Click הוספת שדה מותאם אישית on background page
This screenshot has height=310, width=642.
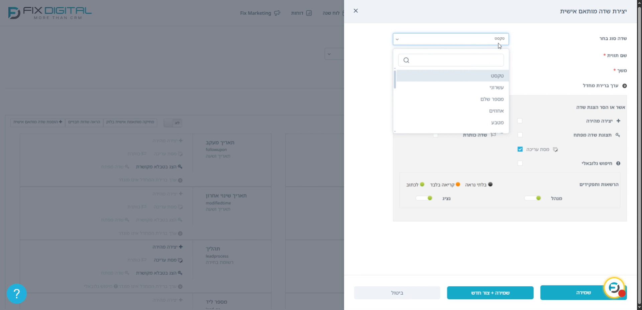pyautogui.click(x=38, y=122)
